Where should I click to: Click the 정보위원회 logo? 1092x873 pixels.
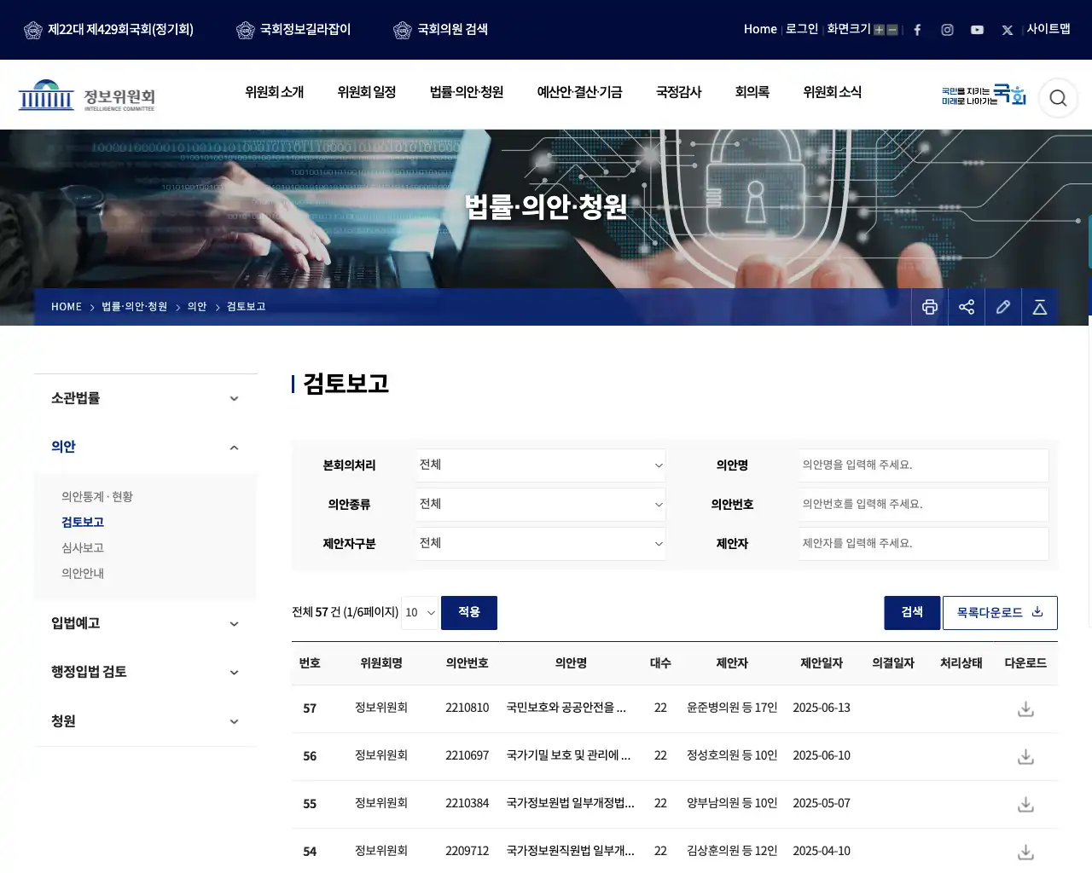click(x=87, y=95)
